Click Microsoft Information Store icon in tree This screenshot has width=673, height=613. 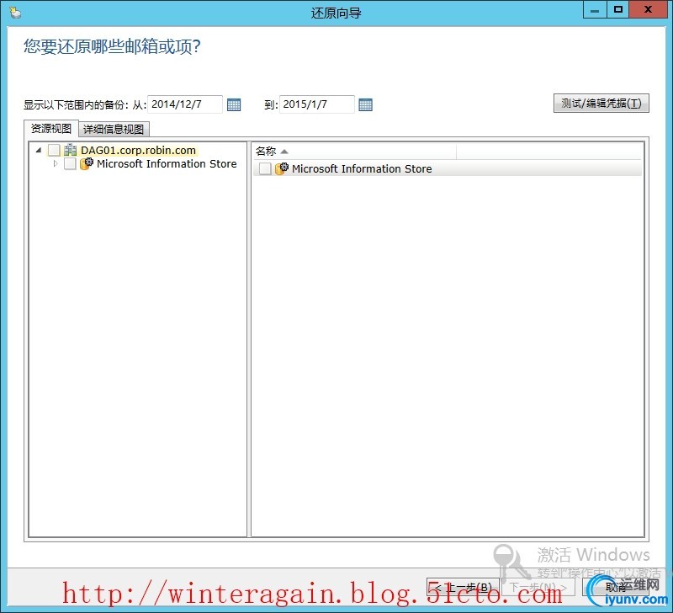pos(87,163)
